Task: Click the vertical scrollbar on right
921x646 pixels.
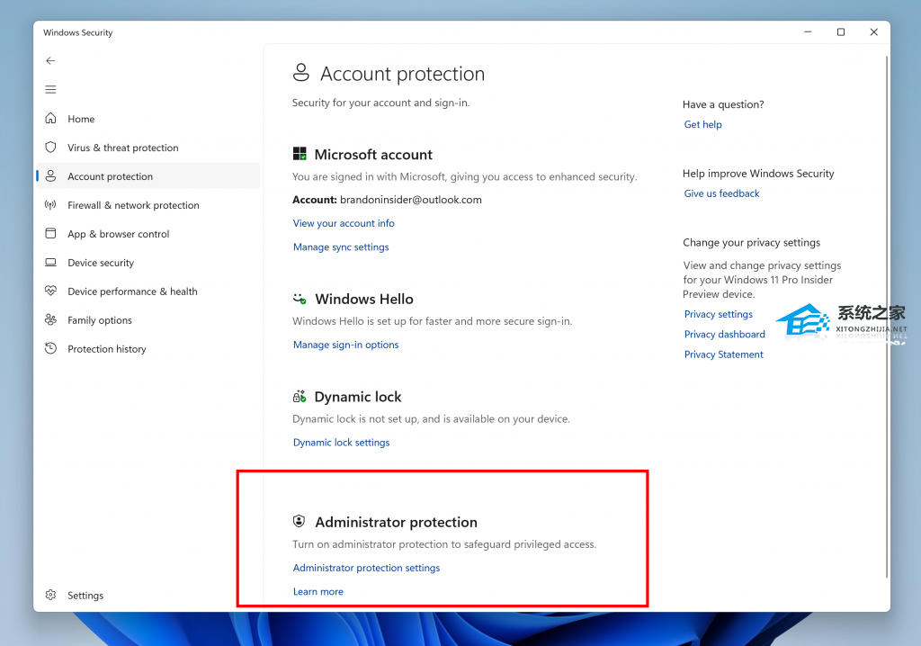Action: click(888, 315)
